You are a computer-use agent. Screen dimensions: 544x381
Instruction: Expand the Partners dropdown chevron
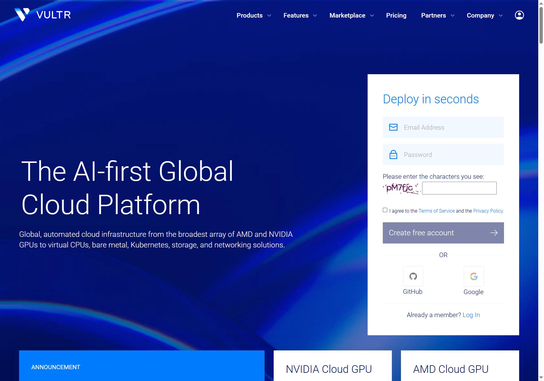click(452, 15)
